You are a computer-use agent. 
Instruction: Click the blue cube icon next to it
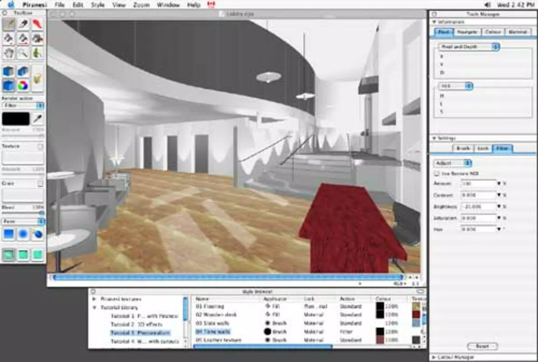pyautogui.click(x=23, y=71)
